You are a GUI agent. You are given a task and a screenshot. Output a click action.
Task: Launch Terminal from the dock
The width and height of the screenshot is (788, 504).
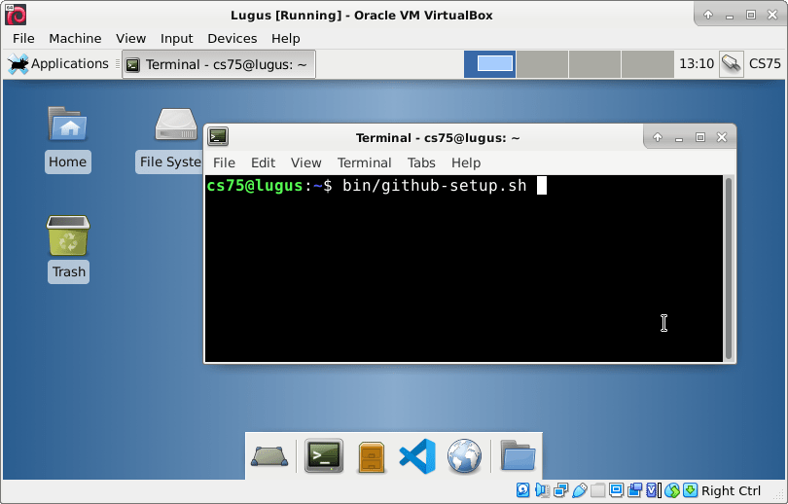click(x=324, y=455)
